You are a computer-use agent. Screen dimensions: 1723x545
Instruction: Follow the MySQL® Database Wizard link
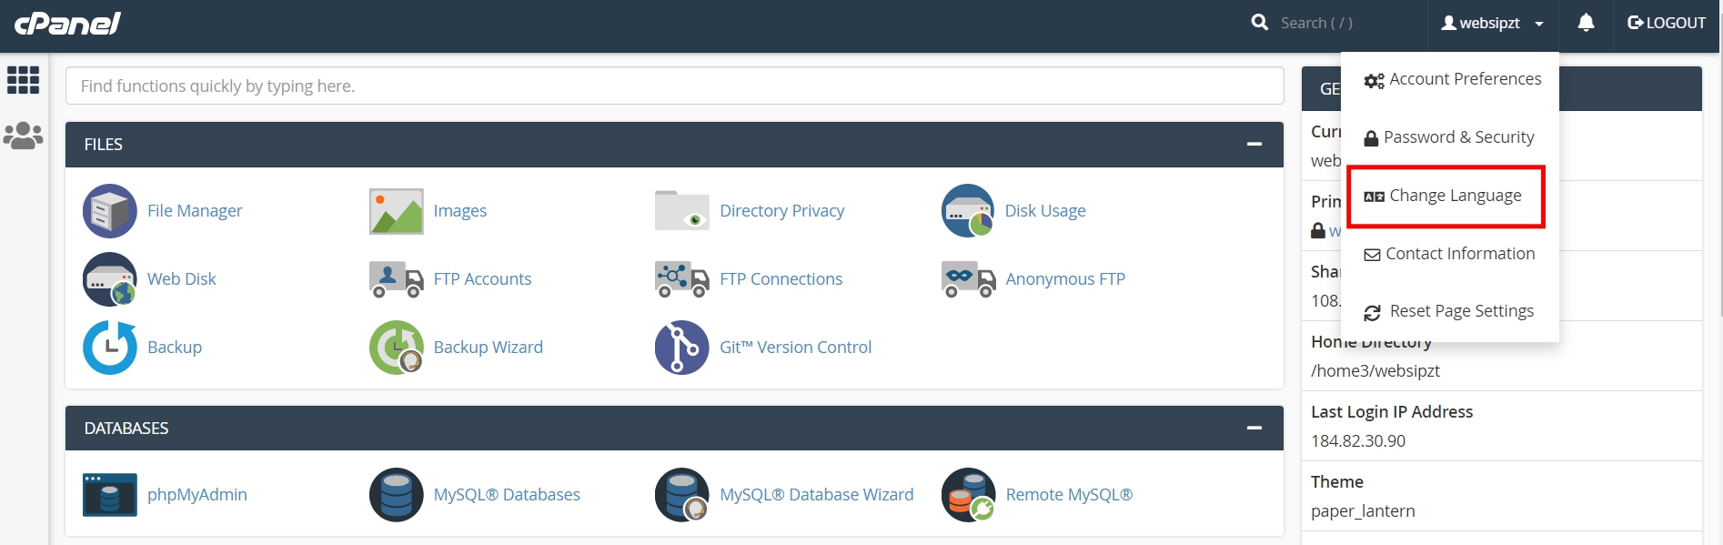[x=817, y=495]
